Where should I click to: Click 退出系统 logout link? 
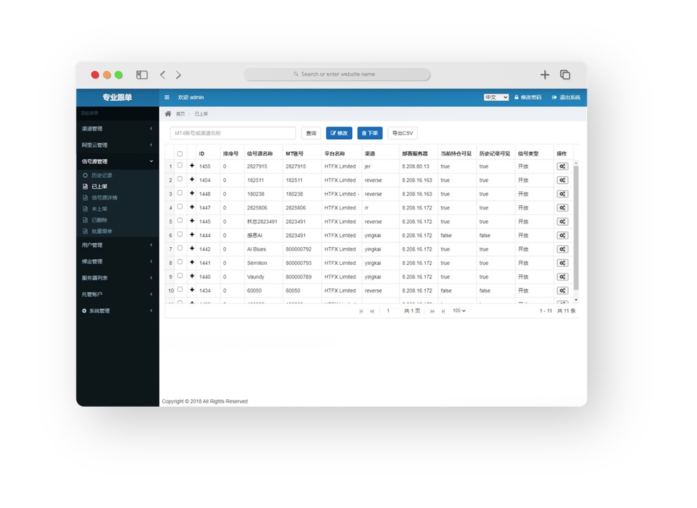point(567,97)
